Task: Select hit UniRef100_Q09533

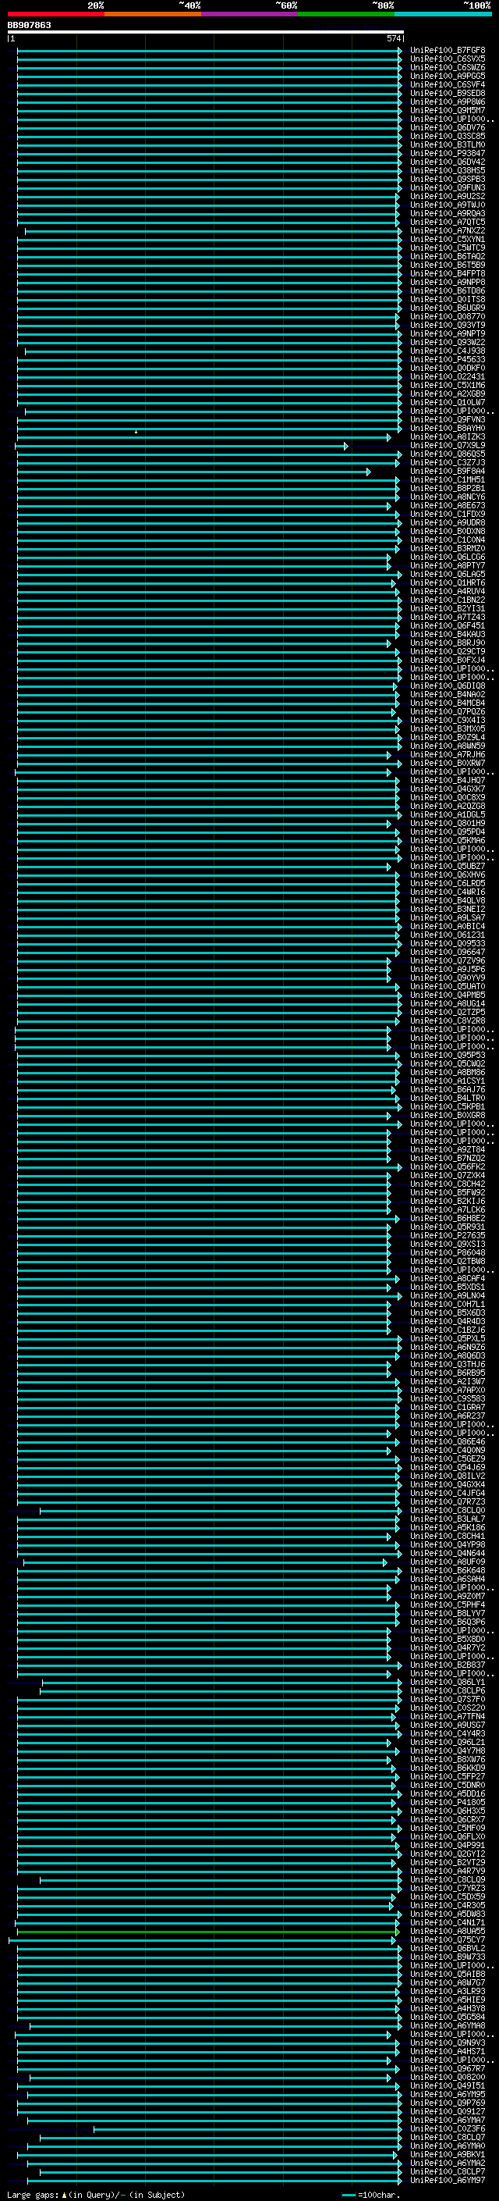Action: [x=448, y=943]
